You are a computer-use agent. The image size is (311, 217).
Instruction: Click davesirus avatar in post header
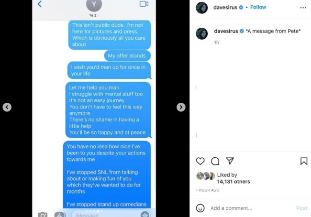tap(202, 8)
